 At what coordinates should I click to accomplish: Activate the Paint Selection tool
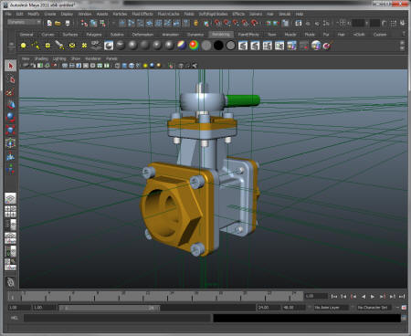click(x=11, y=91)
